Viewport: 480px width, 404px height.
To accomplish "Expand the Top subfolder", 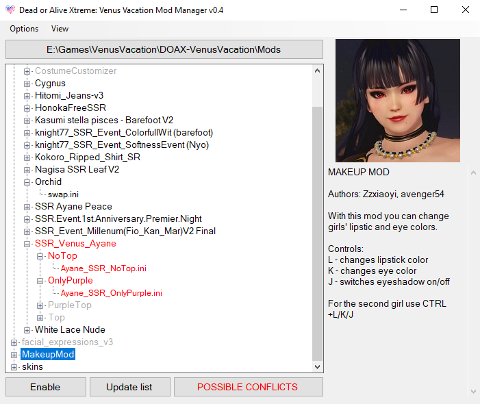I will (40, 318).
